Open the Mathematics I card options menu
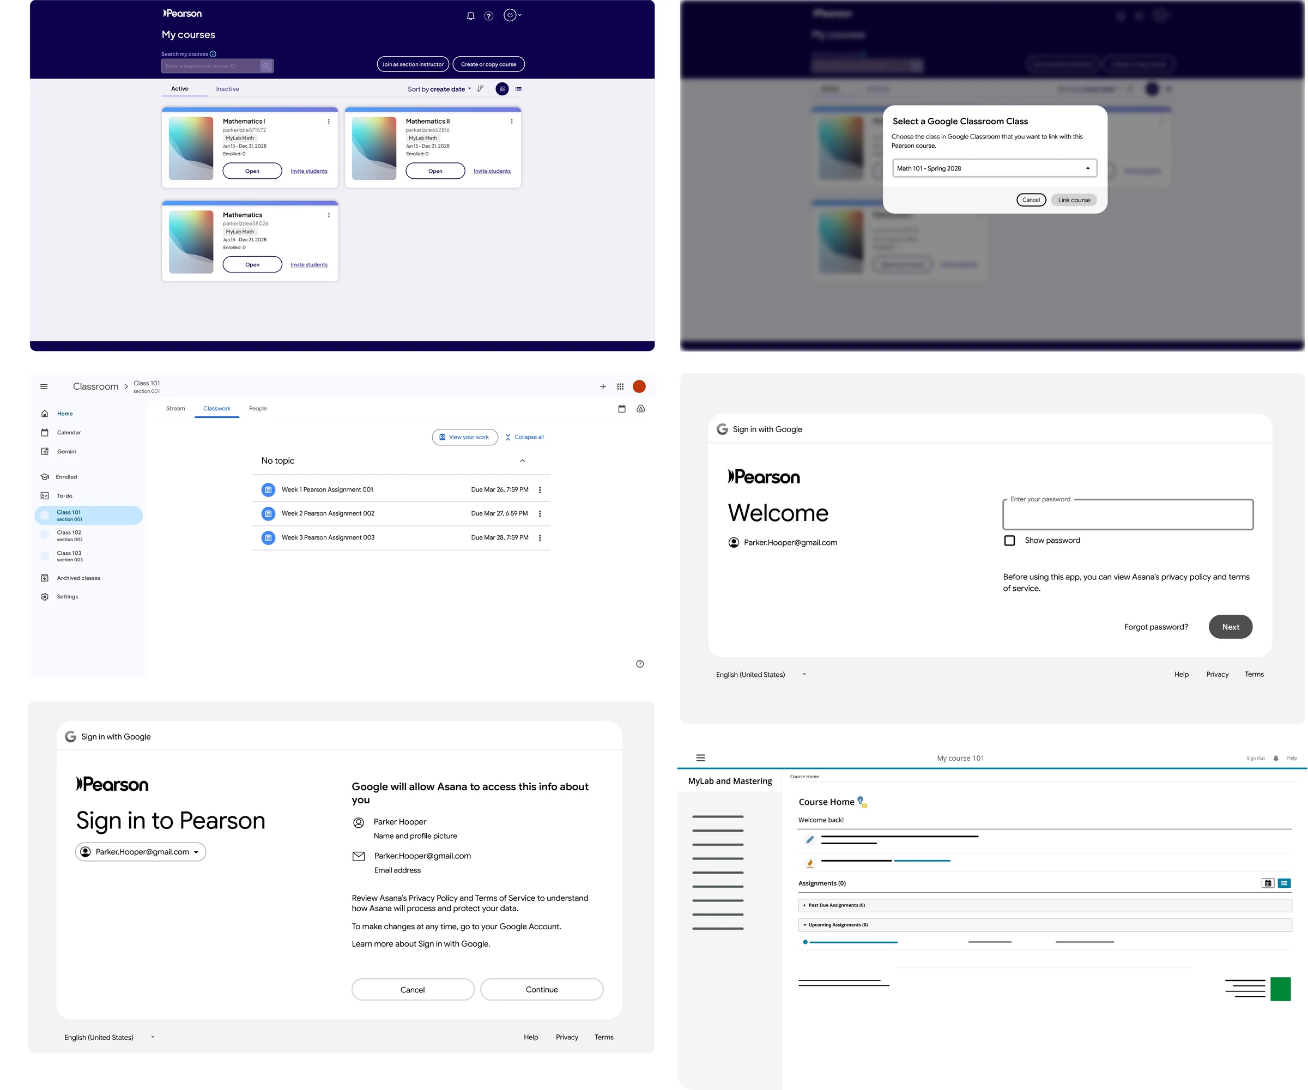 pyautogui.click(x=329, y=122)
